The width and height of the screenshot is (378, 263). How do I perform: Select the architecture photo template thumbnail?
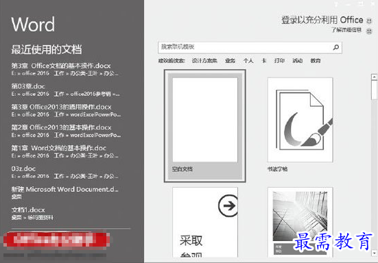[300, 223]
